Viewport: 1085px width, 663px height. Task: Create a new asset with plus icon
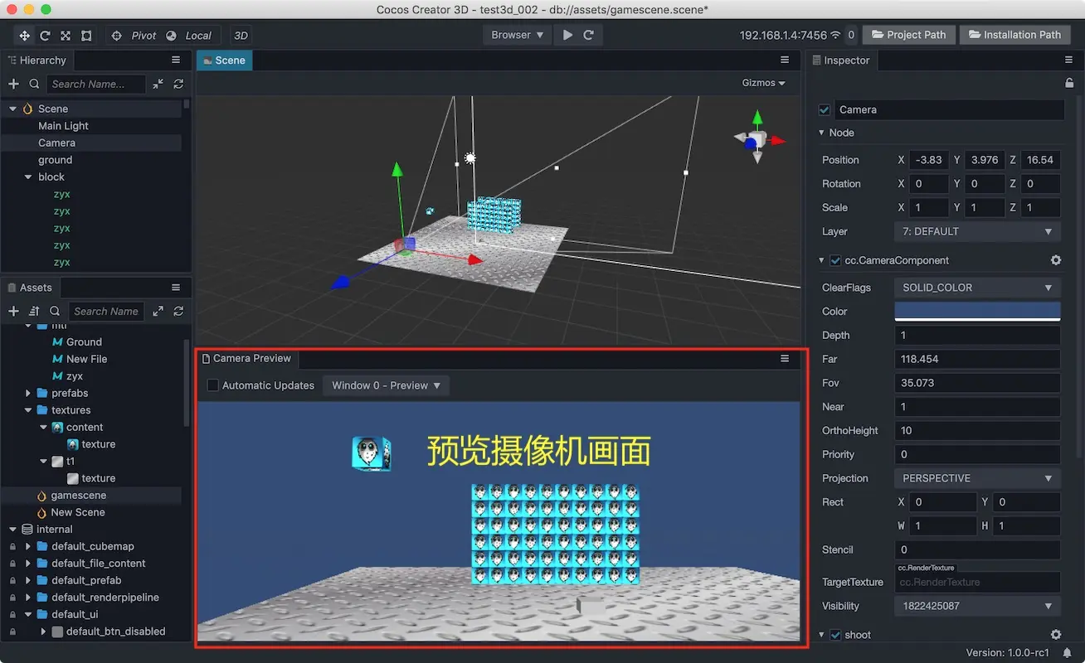[x=13, y=311]
